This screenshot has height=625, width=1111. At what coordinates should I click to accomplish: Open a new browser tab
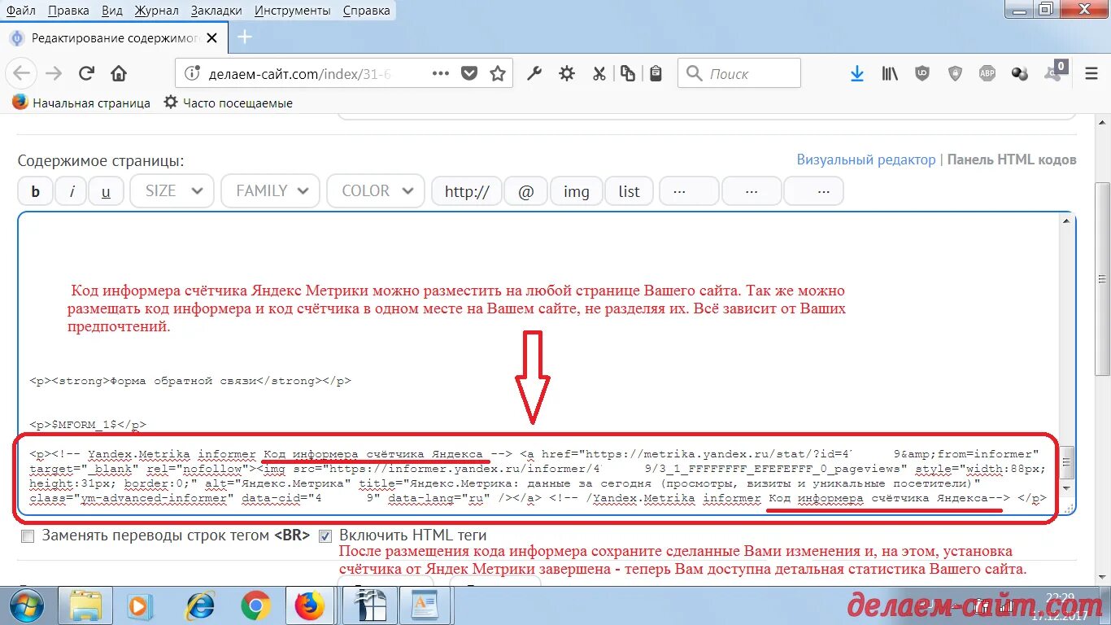click(245, 37)
